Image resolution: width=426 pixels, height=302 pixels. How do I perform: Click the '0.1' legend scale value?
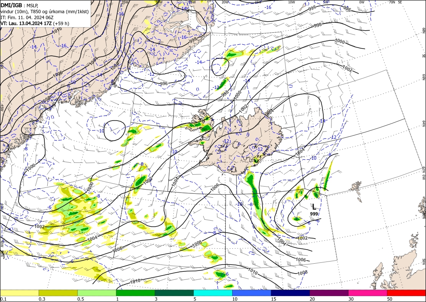point(3,299)
